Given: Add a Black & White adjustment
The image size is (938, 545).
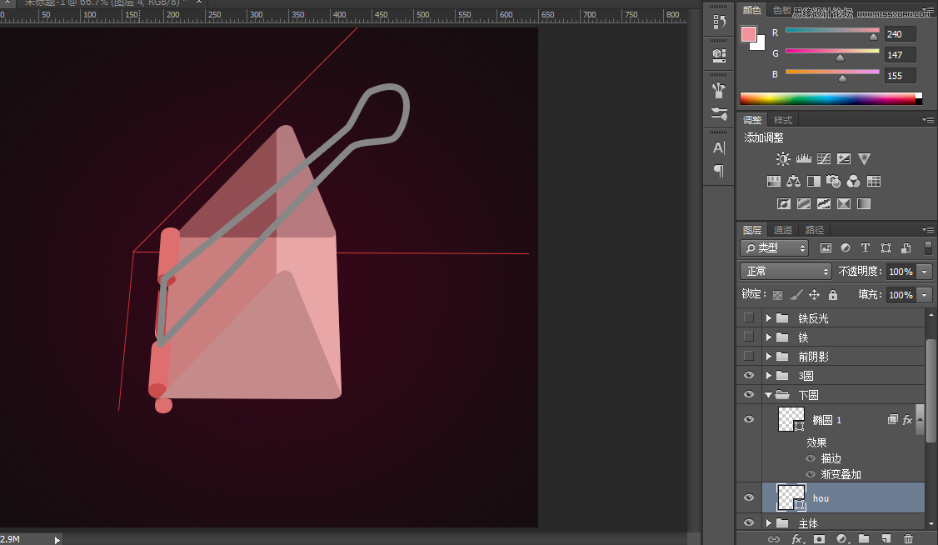Looking at the screenshot, I should pyautogui.click(x=814, y=182).
